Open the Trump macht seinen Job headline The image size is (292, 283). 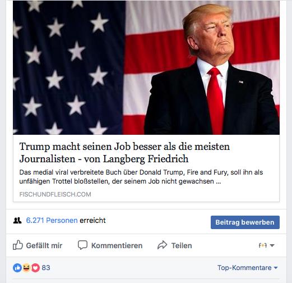(x=124, y=153)
